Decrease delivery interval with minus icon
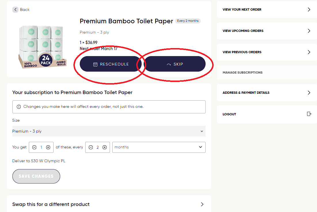 coord(91,147)
